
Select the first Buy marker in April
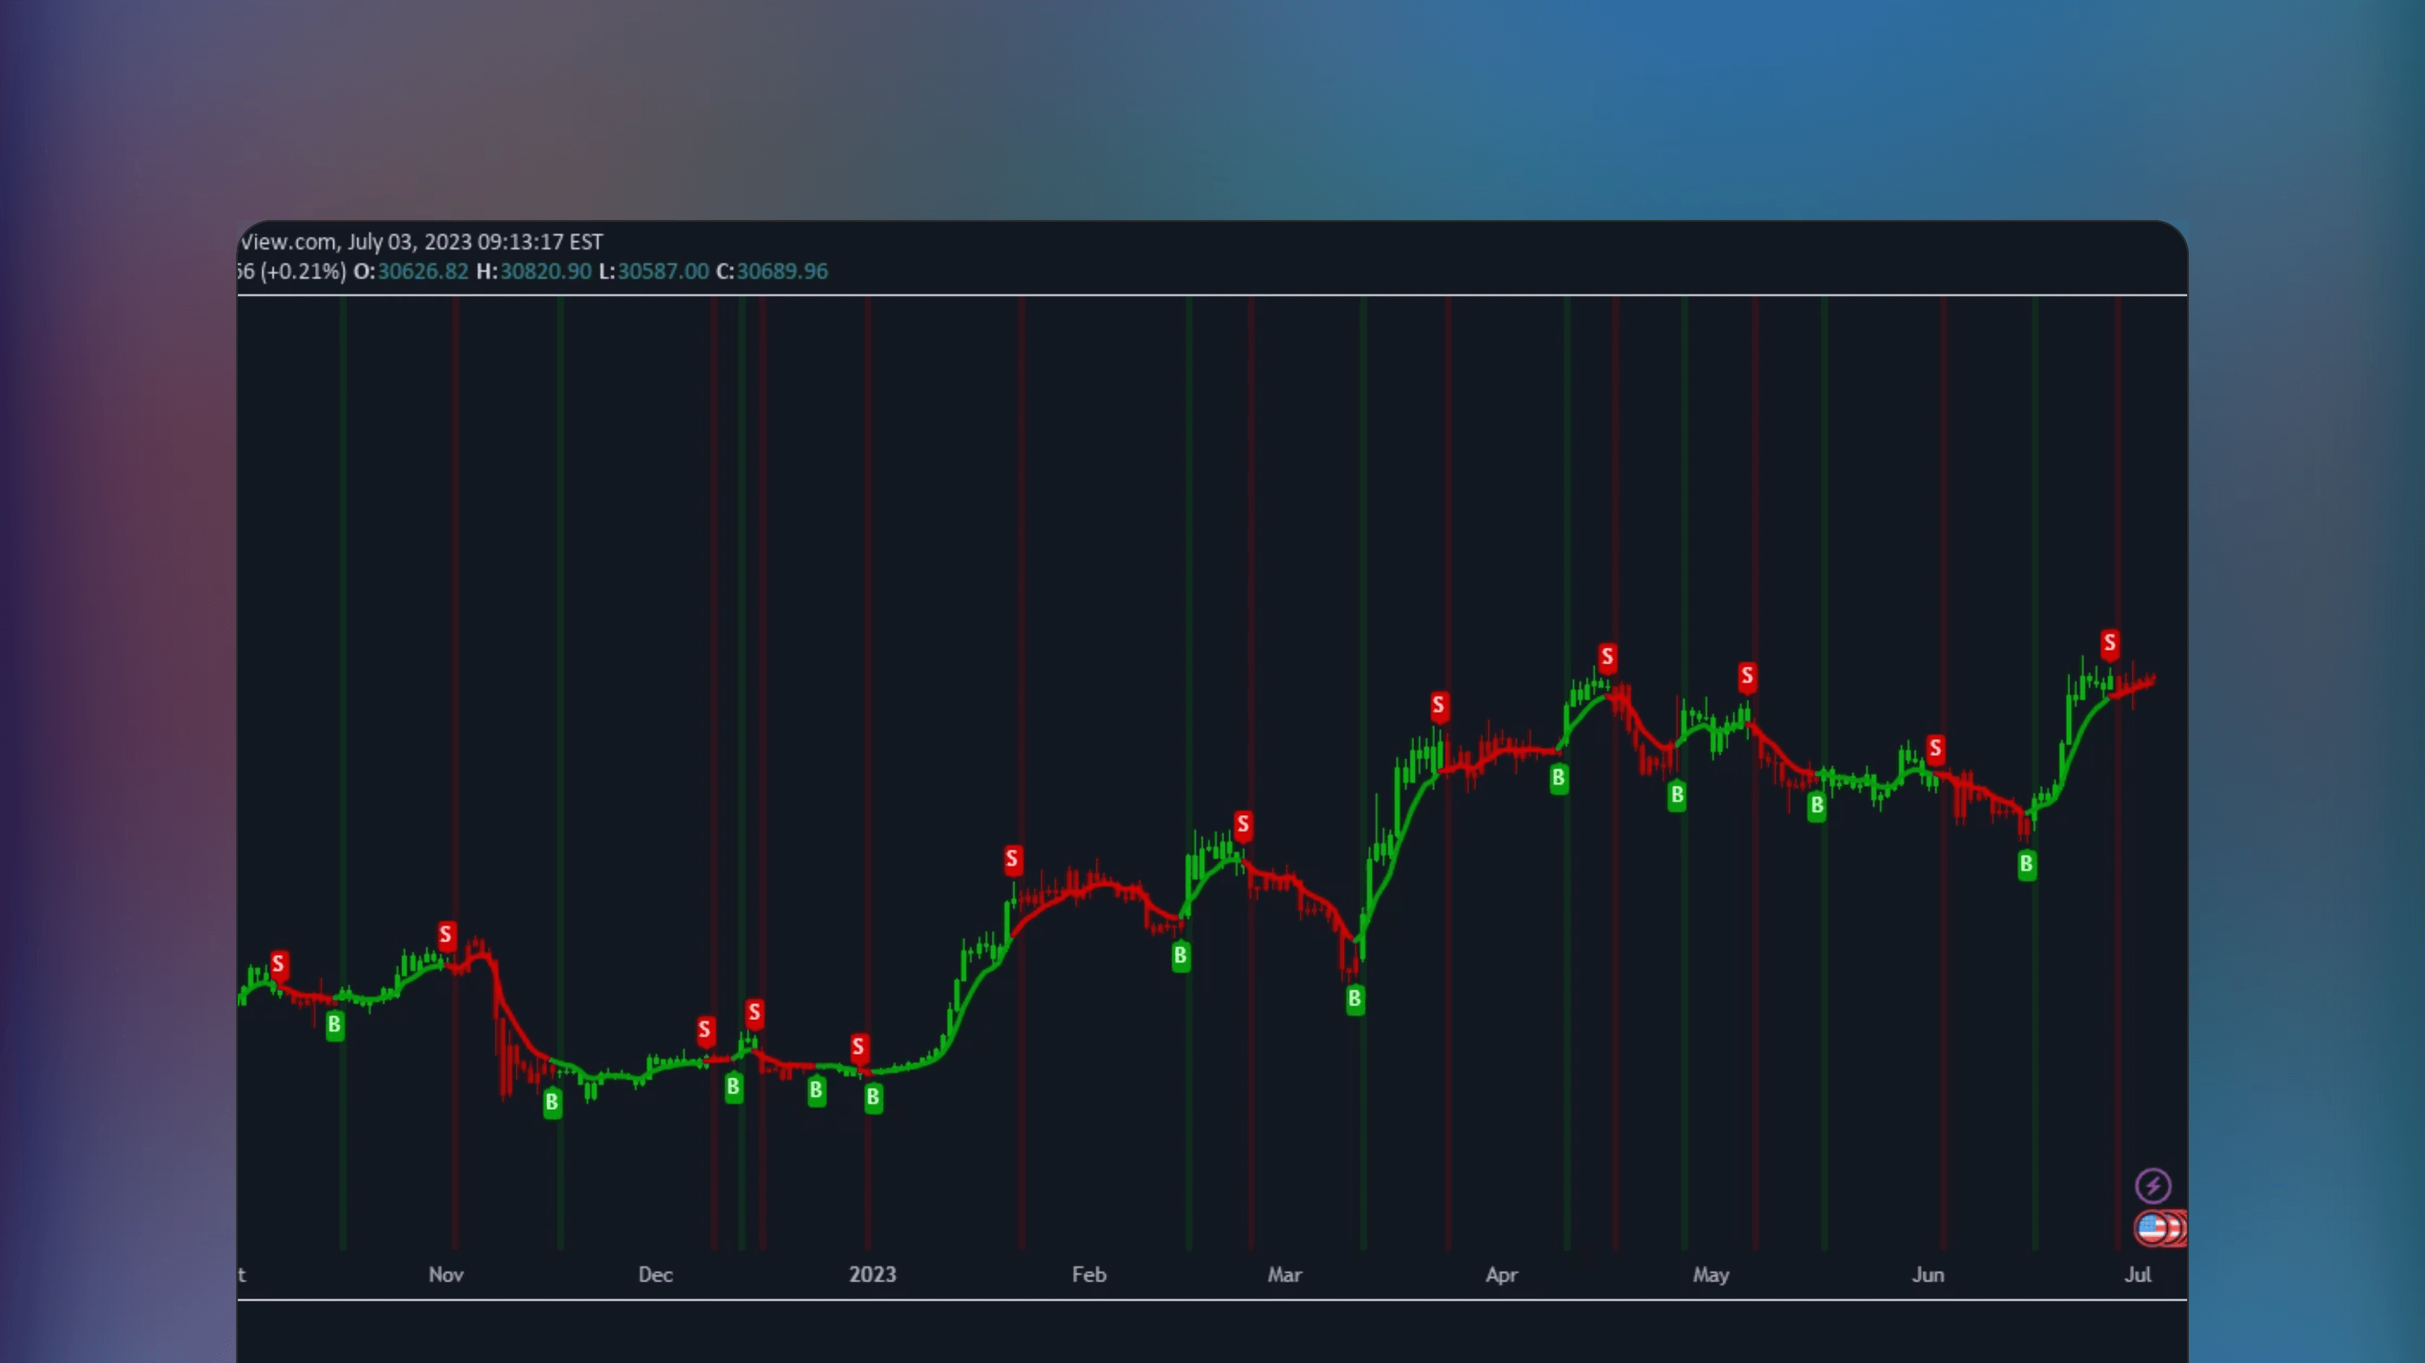1559,779
